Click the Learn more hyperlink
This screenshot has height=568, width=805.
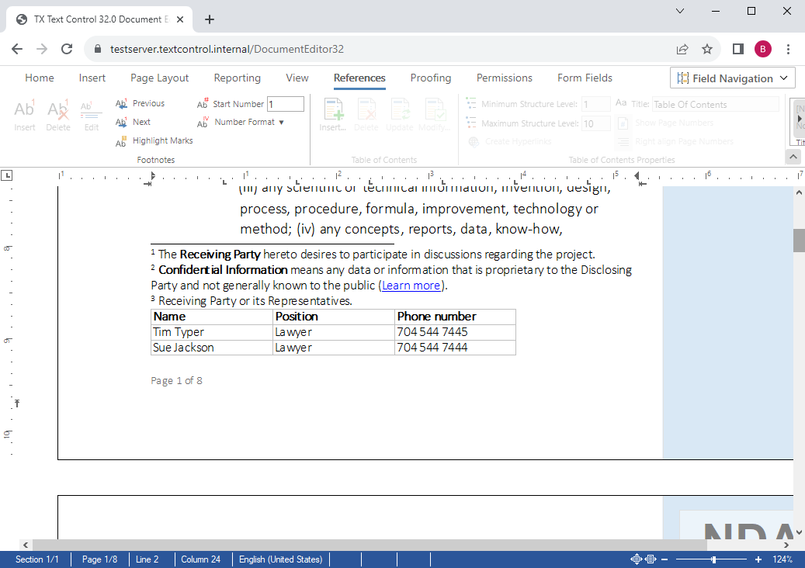(411, 285)
